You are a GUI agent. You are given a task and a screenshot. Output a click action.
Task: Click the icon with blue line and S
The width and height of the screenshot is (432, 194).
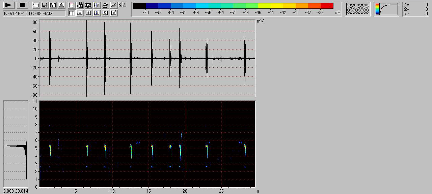click(x=97, y=5)
